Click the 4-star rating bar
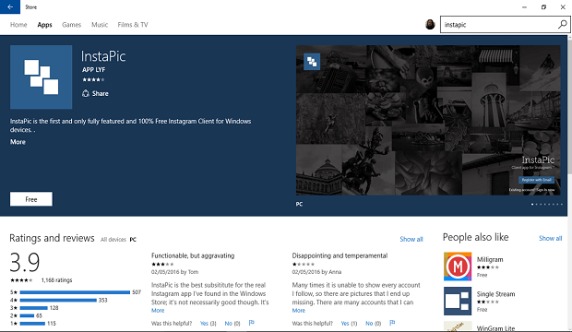The width and height of the screenshot is (572, 332). pos(58,301)
